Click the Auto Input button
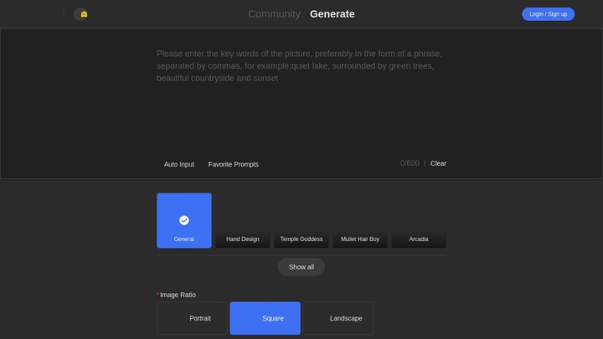The image size is (603, 339). [179, 164]
